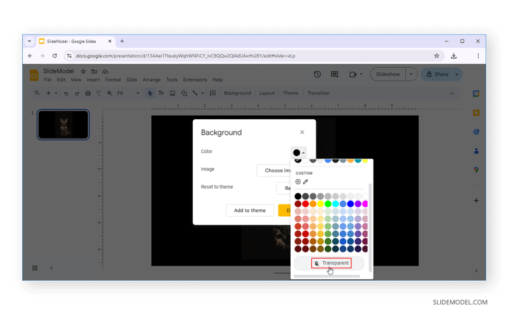Click the insert shape icon

[x=184, y=94]
